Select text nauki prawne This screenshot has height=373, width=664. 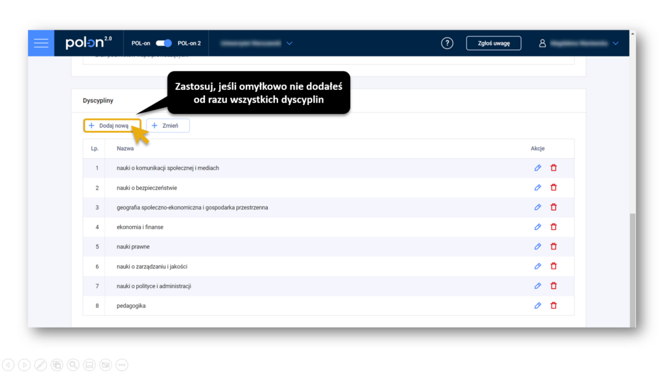pyautogui.click(x=133, y=247)
